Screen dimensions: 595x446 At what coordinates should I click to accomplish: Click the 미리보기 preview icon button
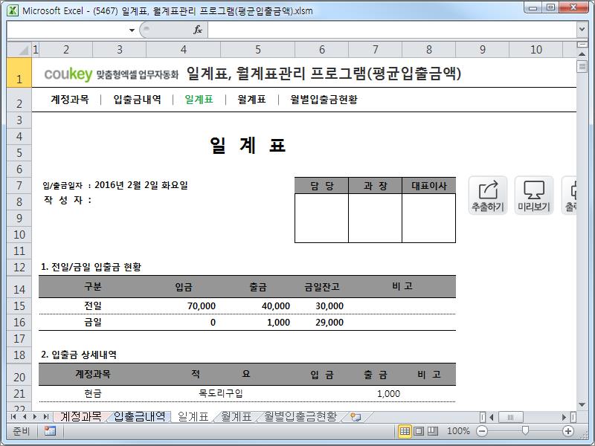click(x=533, y=195)
